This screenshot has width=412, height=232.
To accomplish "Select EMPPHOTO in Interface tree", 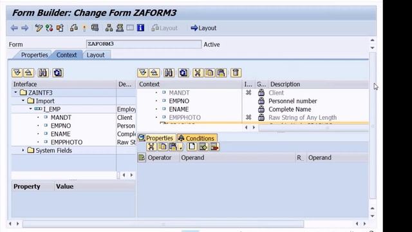I will coord(66,142).
